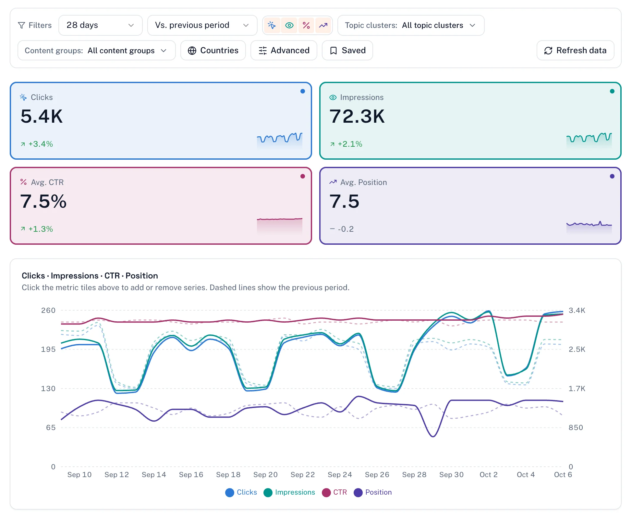The height and width of the screenshot is (518, 632).
Task: Click the dash icon beside -0.2
Action: (x=332, y=229)
